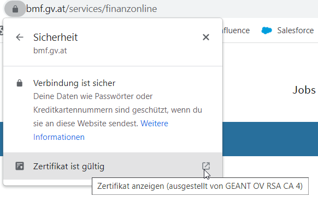Click the padlock icon in the address bar

point(15,9)
